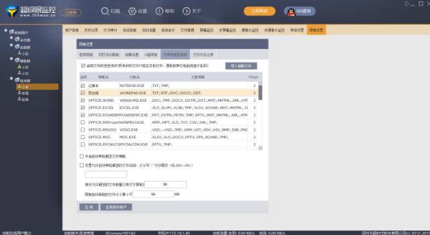
Task: Click the 超级眼监控 shield logo
Action: coord(11,12)
